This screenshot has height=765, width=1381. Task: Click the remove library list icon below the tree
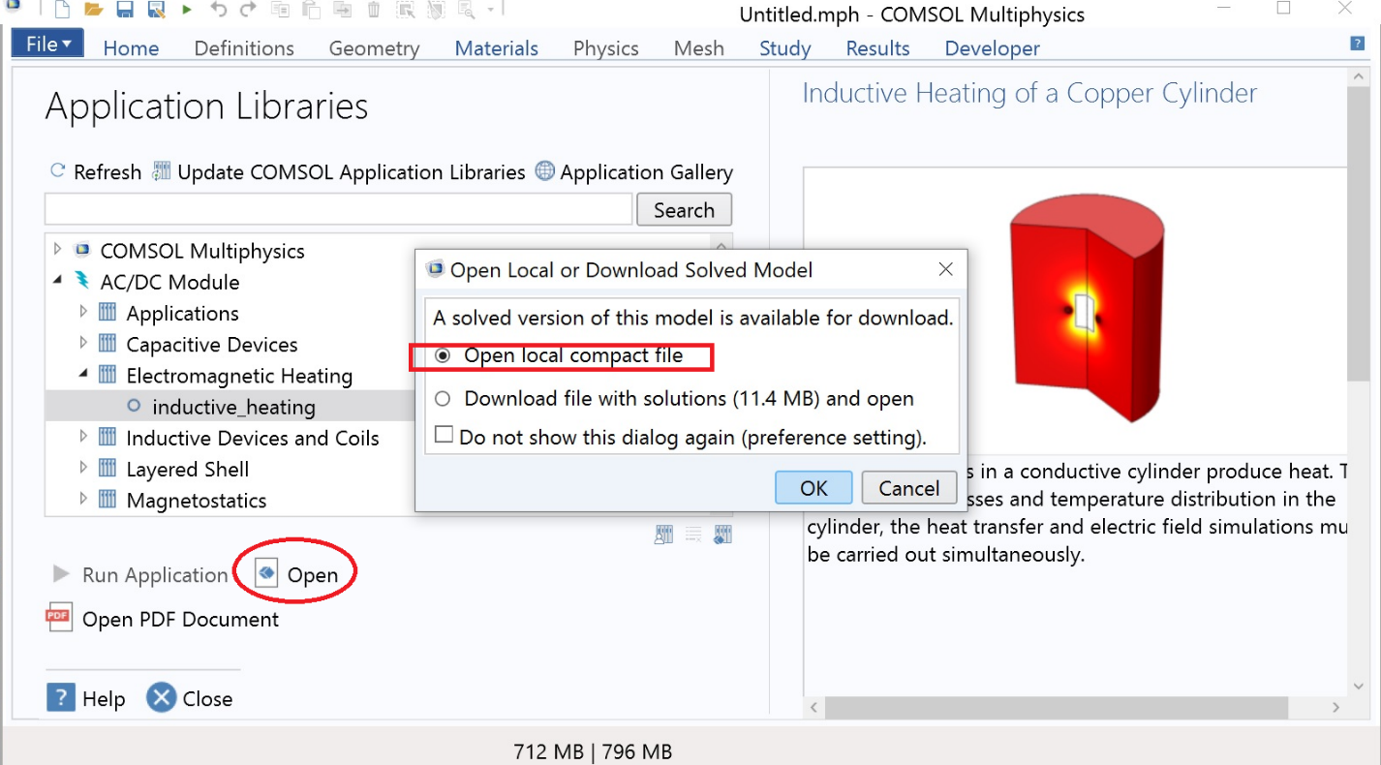(693, 535)
